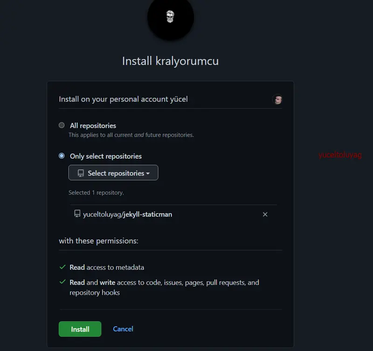Click the 'Read access to metadata' permission

pyautogui.click(x=107, y=267)
